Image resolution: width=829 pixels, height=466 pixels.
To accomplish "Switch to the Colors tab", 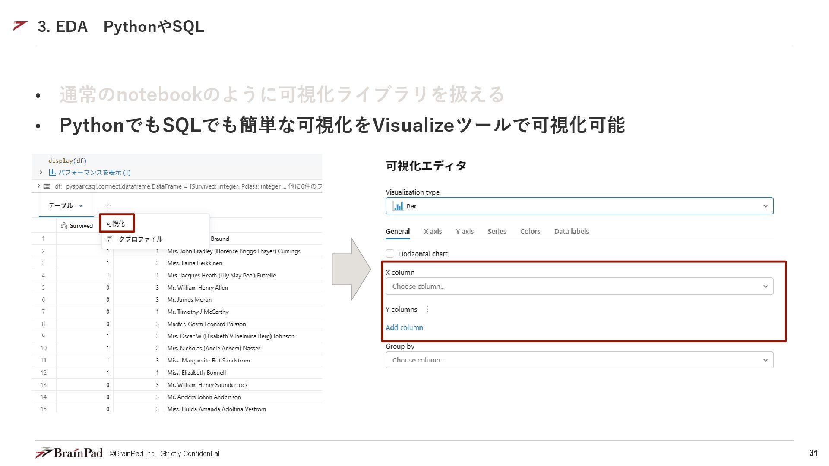I will 530,231.
